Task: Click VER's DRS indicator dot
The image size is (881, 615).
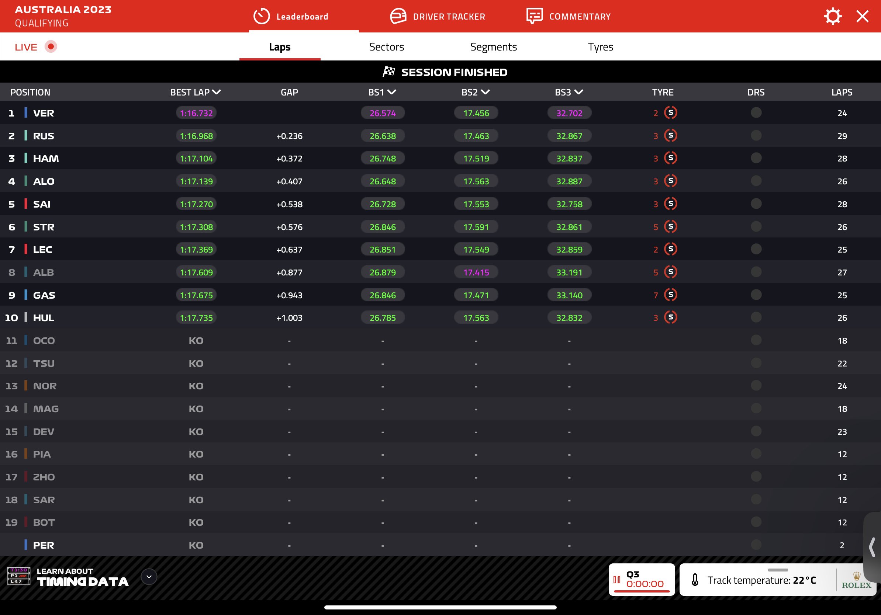Action: [x=756, y=113]
